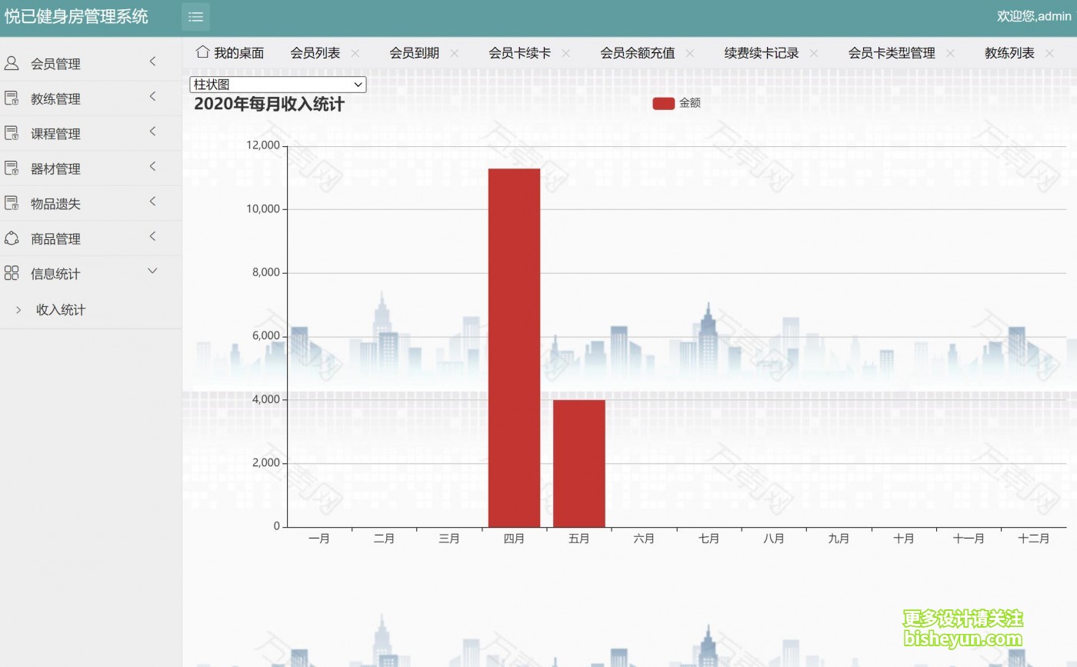Click the 商品管理 goods management icon
Screen dimensions: 1077x667
(x=11, y=238)
